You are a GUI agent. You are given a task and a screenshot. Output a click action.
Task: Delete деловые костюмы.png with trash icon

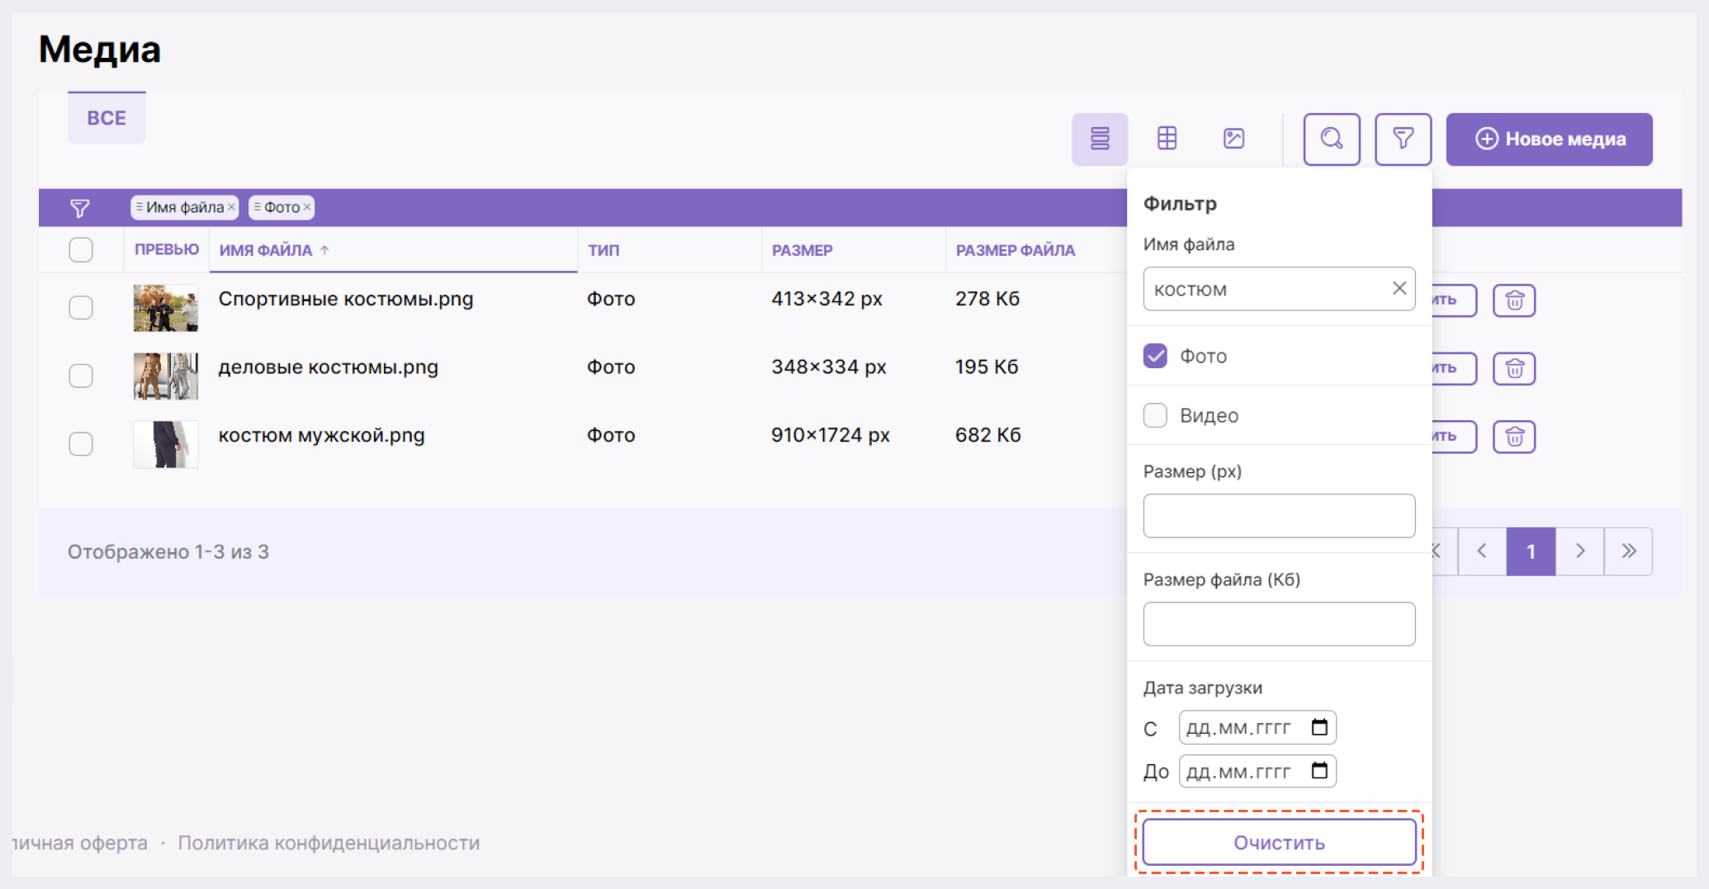1514,368
